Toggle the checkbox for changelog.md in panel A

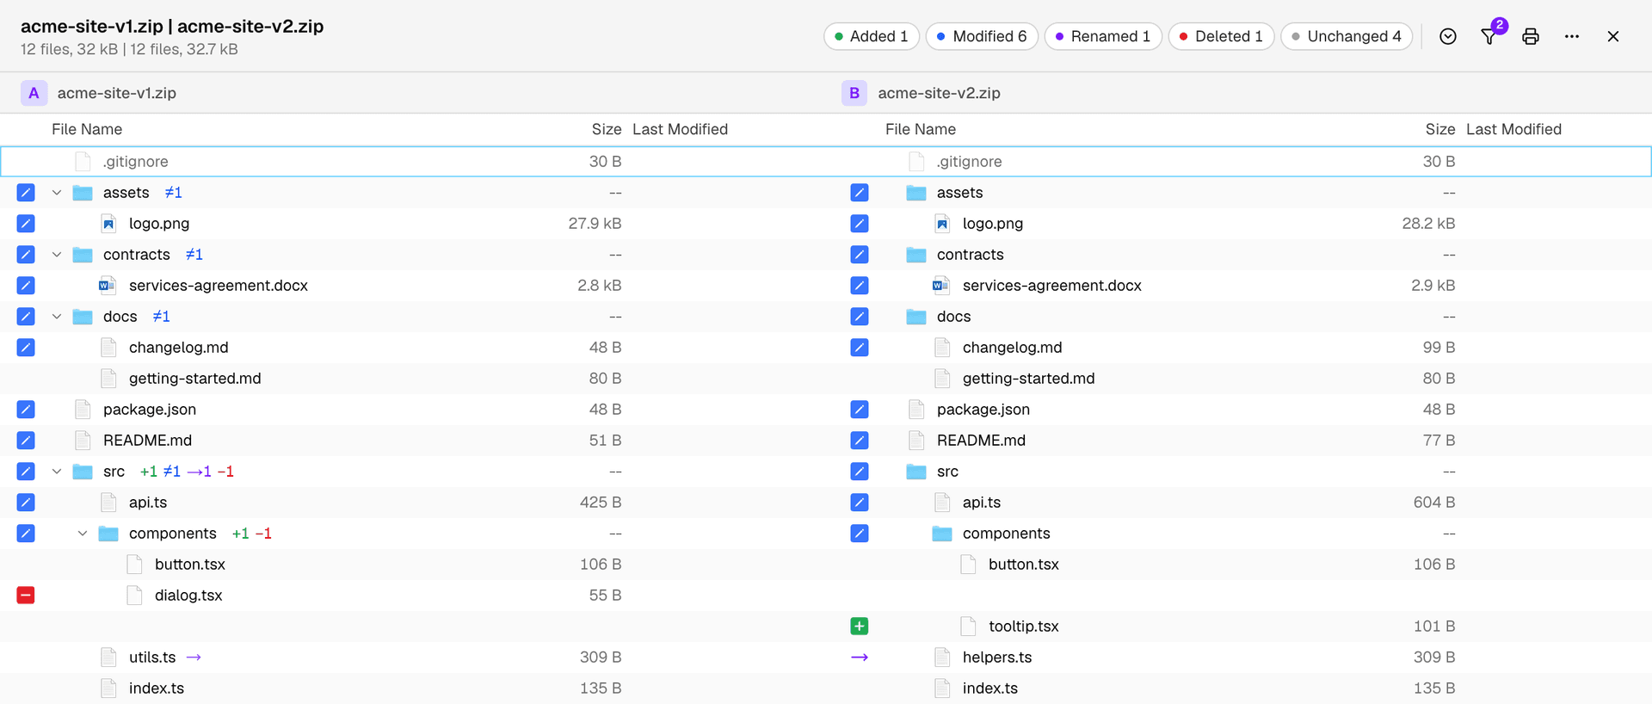26,347
